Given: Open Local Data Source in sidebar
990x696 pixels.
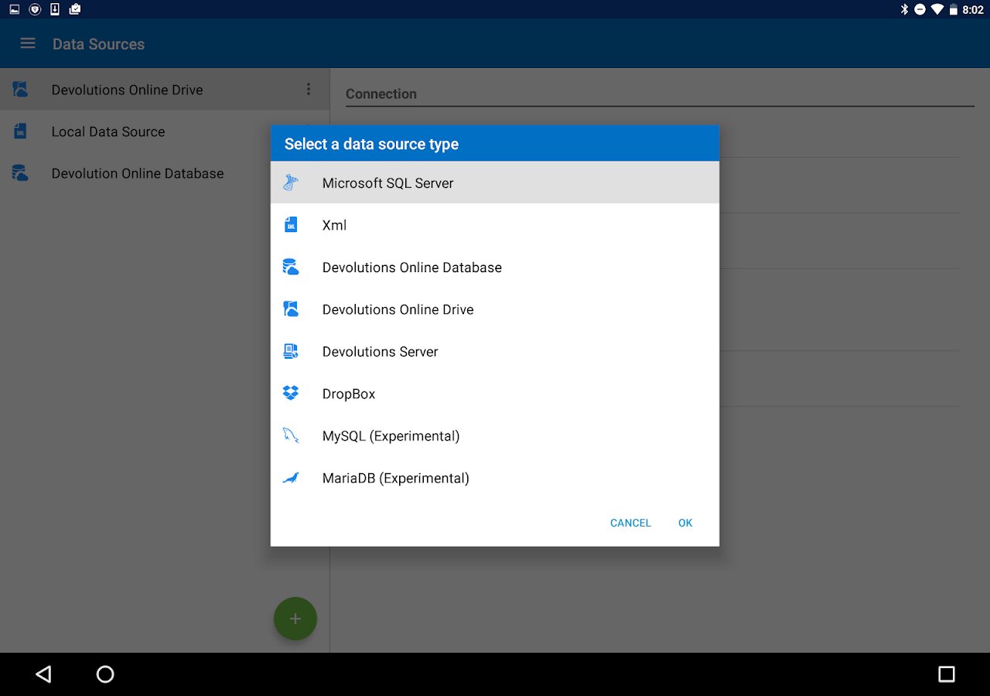Looking at the screenshot, I should [165, 131].
